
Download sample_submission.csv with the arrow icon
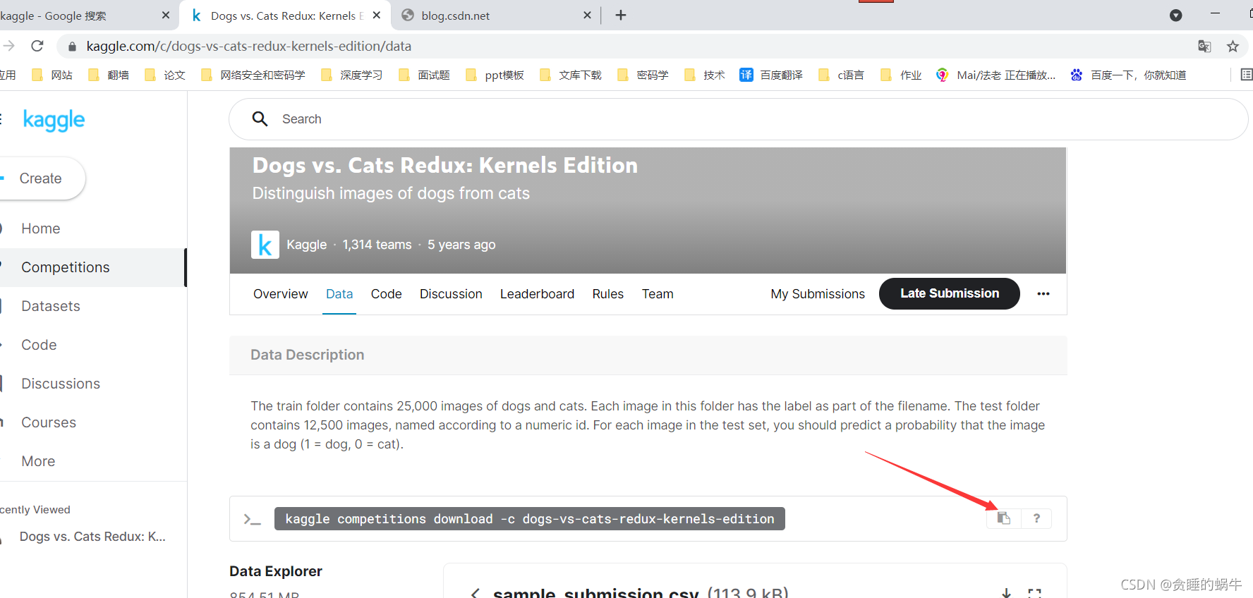1006,593
